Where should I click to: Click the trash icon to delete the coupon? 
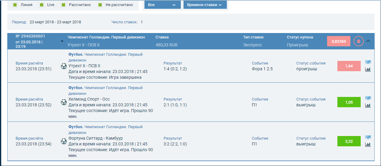coord(358,41)
